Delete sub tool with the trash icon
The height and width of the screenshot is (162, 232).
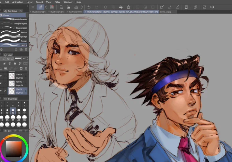point(26,49)
